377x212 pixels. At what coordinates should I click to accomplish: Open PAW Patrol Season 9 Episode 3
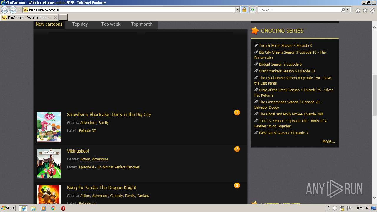pyautogui.click(x=283, y=133)
